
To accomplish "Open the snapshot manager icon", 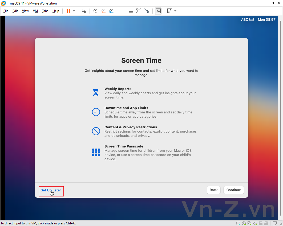I will (111, 11).
